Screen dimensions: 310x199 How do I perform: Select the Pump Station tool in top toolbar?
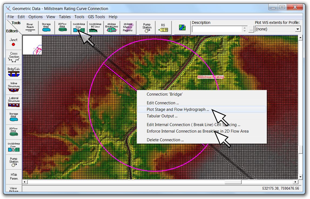click(147, 28)
